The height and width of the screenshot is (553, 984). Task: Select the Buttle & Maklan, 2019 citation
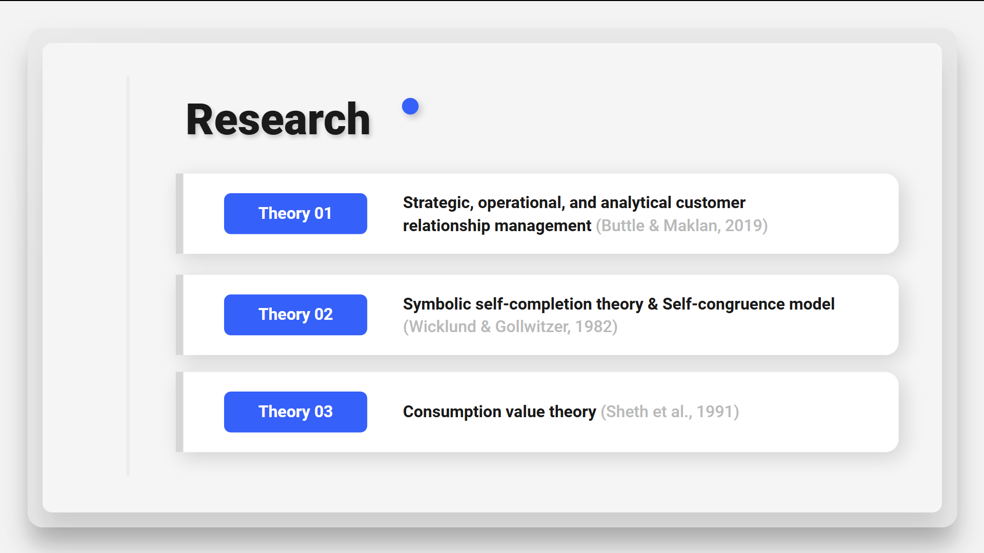pos(681,226)
